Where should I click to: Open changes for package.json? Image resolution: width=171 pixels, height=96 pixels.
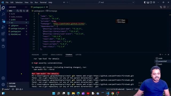tap(161, 7)
